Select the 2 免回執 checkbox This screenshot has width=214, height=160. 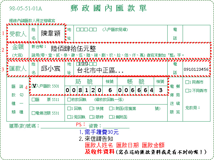[x=69, y=117]
